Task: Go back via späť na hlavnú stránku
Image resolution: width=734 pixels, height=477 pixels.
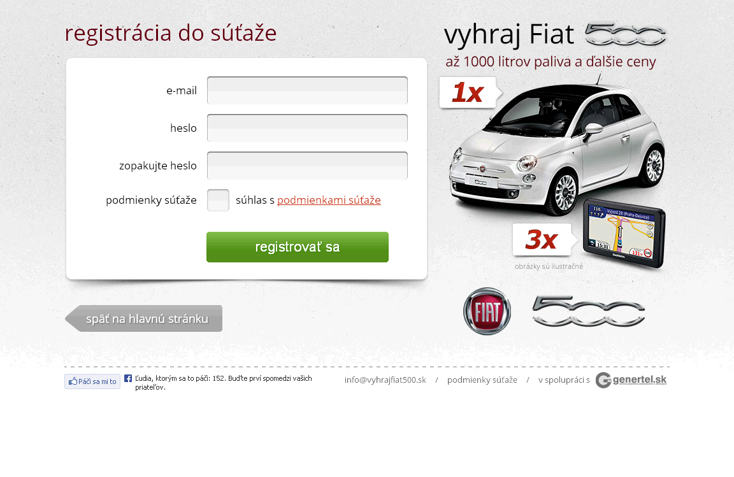Action: (144, 318)
